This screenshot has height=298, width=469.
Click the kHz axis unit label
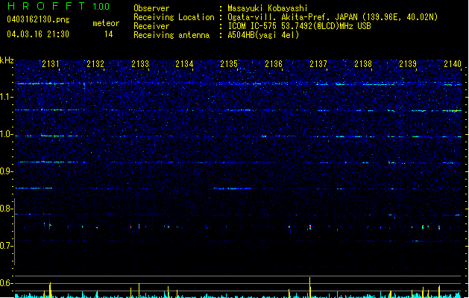(7, 60)
